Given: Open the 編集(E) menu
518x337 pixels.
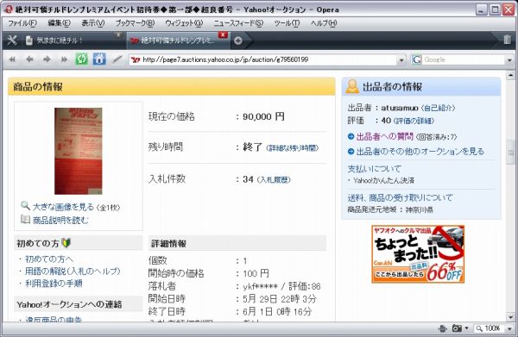Looking at the screenshot, I should [x=59, y=23].
